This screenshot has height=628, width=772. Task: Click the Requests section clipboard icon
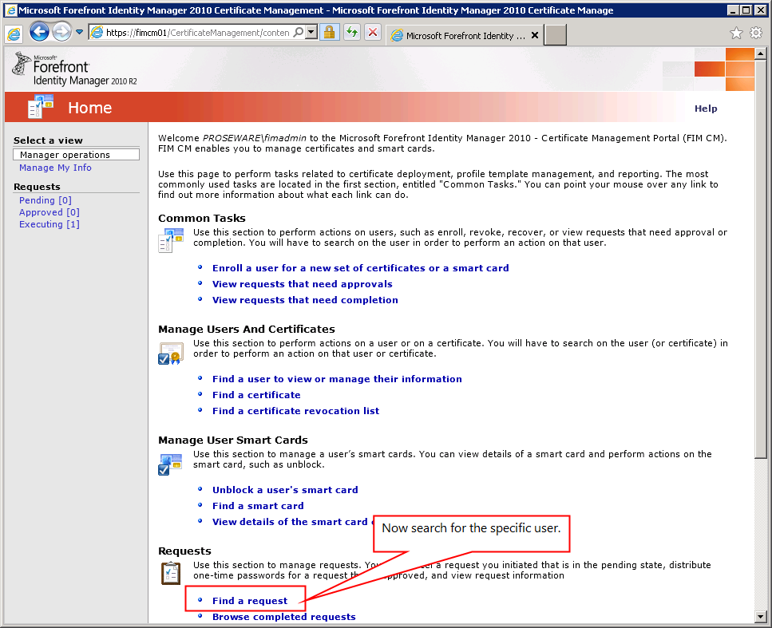[171, 573]
